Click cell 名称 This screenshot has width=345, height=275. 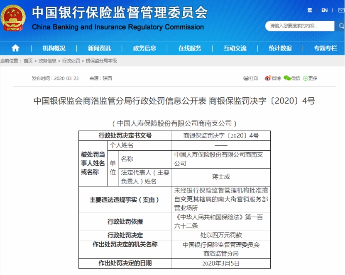[145, 159]
